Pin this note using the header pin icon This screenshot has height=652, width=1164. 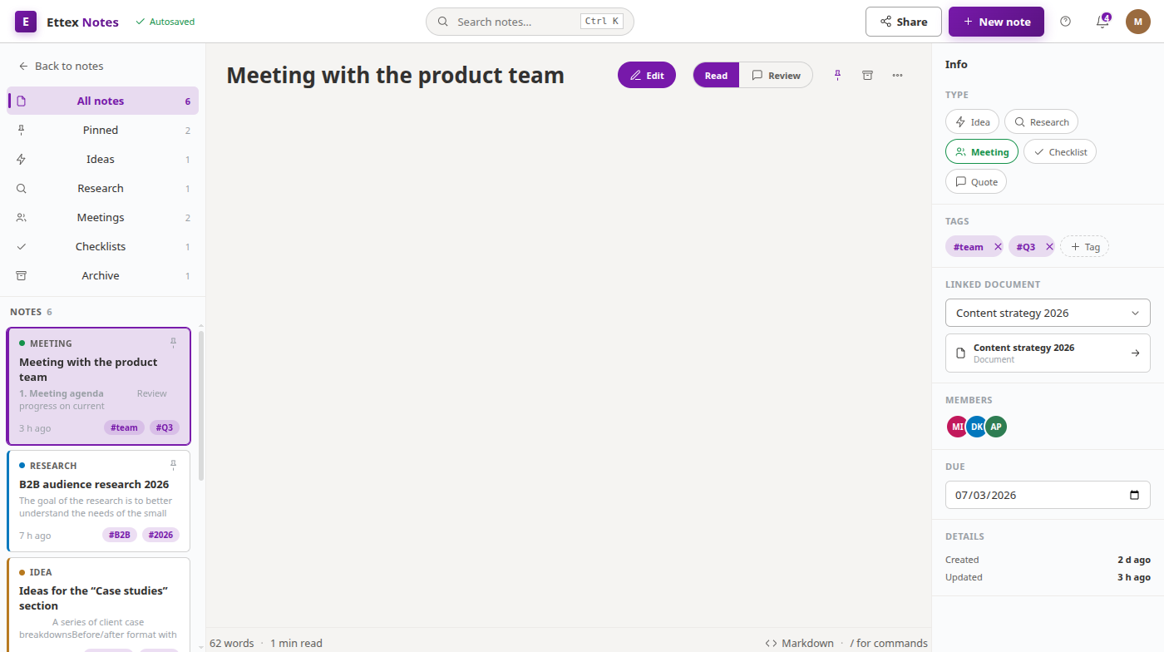point(837,75)
